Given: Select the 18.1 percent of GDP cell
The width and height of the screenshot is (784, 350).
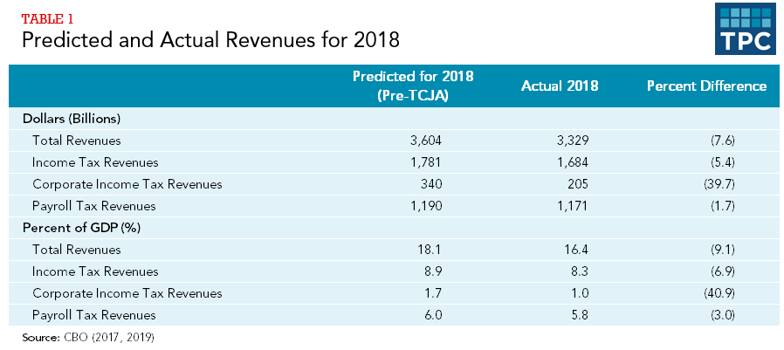Looking at the screenshot, I should [x=413, y=250].
